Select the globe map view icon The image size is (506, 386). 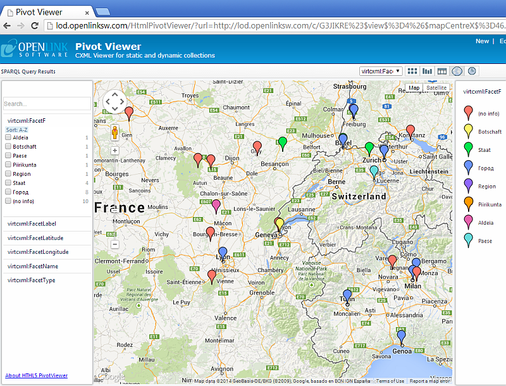pyautogui.click(x=457, y=72)
